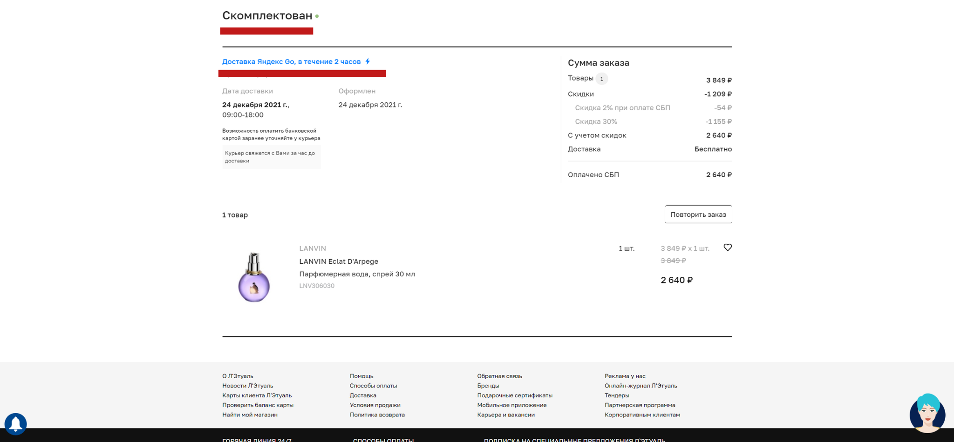954x442 pixels.
Task: Open LANVIN brand link
Action: (313, 248)
